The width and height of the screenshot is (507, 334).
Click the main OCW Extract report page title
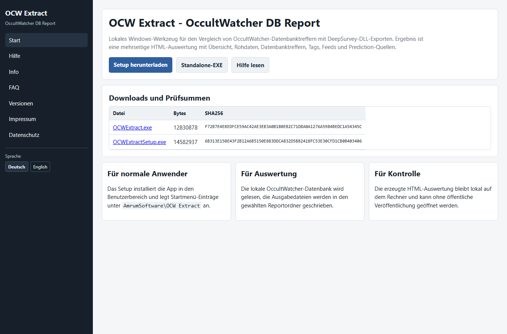point(214,23)
